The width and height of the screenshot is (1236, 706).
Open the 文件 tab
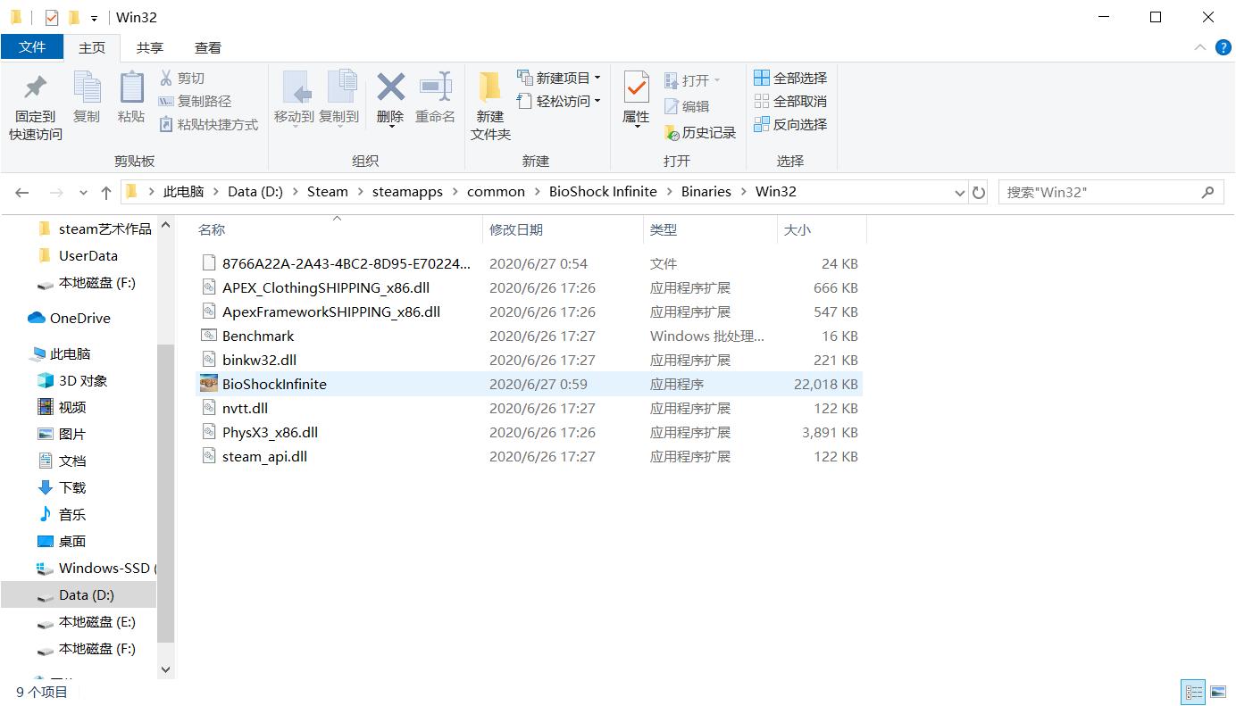(32, 47)
